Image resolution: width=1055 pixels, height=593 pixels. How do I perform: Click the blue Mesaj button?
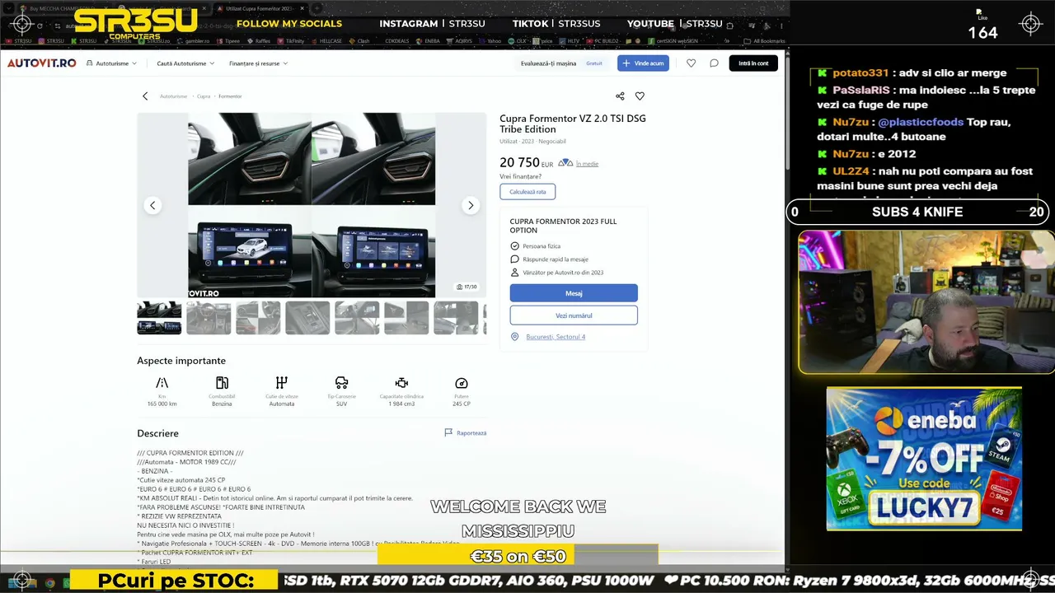[x=574, y=293]
